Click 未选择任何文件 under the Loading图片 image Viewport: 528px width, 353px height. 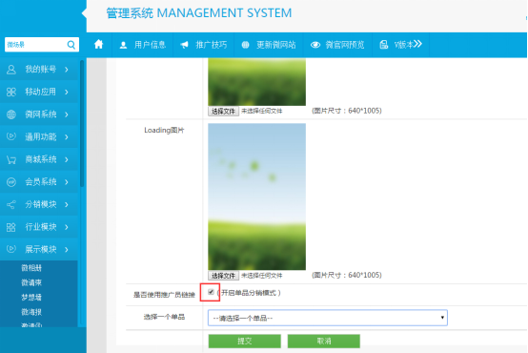[262, 276]
